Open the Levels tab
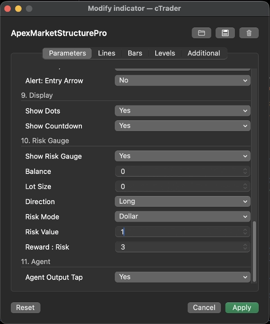 pos(165,53)
